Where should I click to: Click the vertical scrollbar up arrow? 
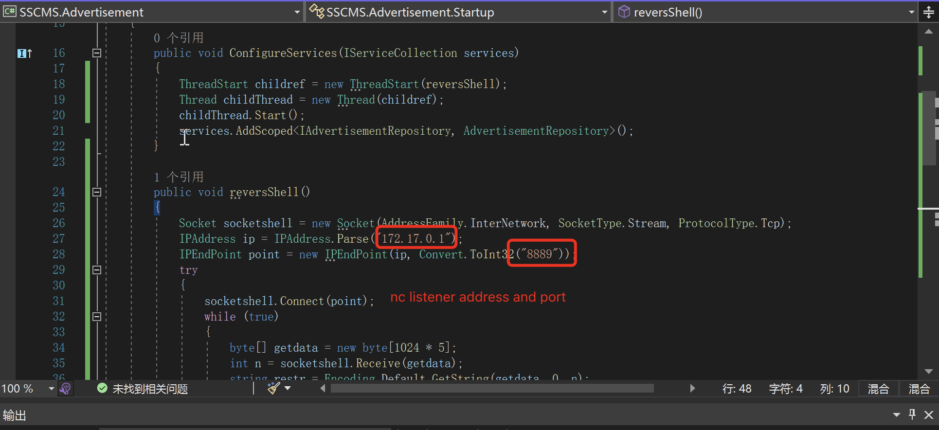pos(929,31)
